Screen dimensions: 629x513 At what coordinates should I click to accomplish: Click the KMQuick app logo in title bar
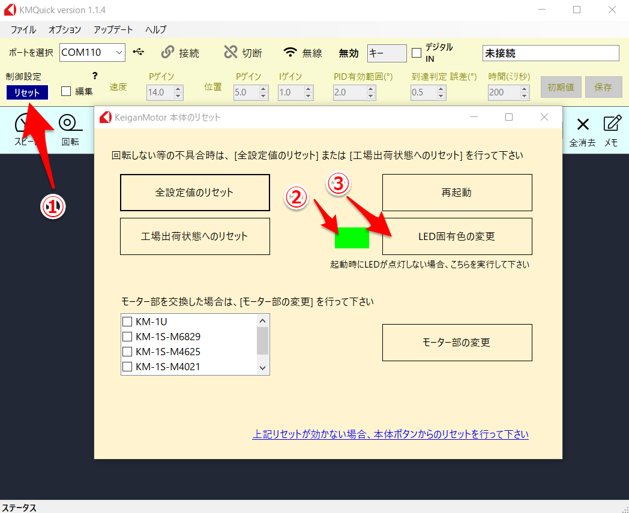pos(10,10)
